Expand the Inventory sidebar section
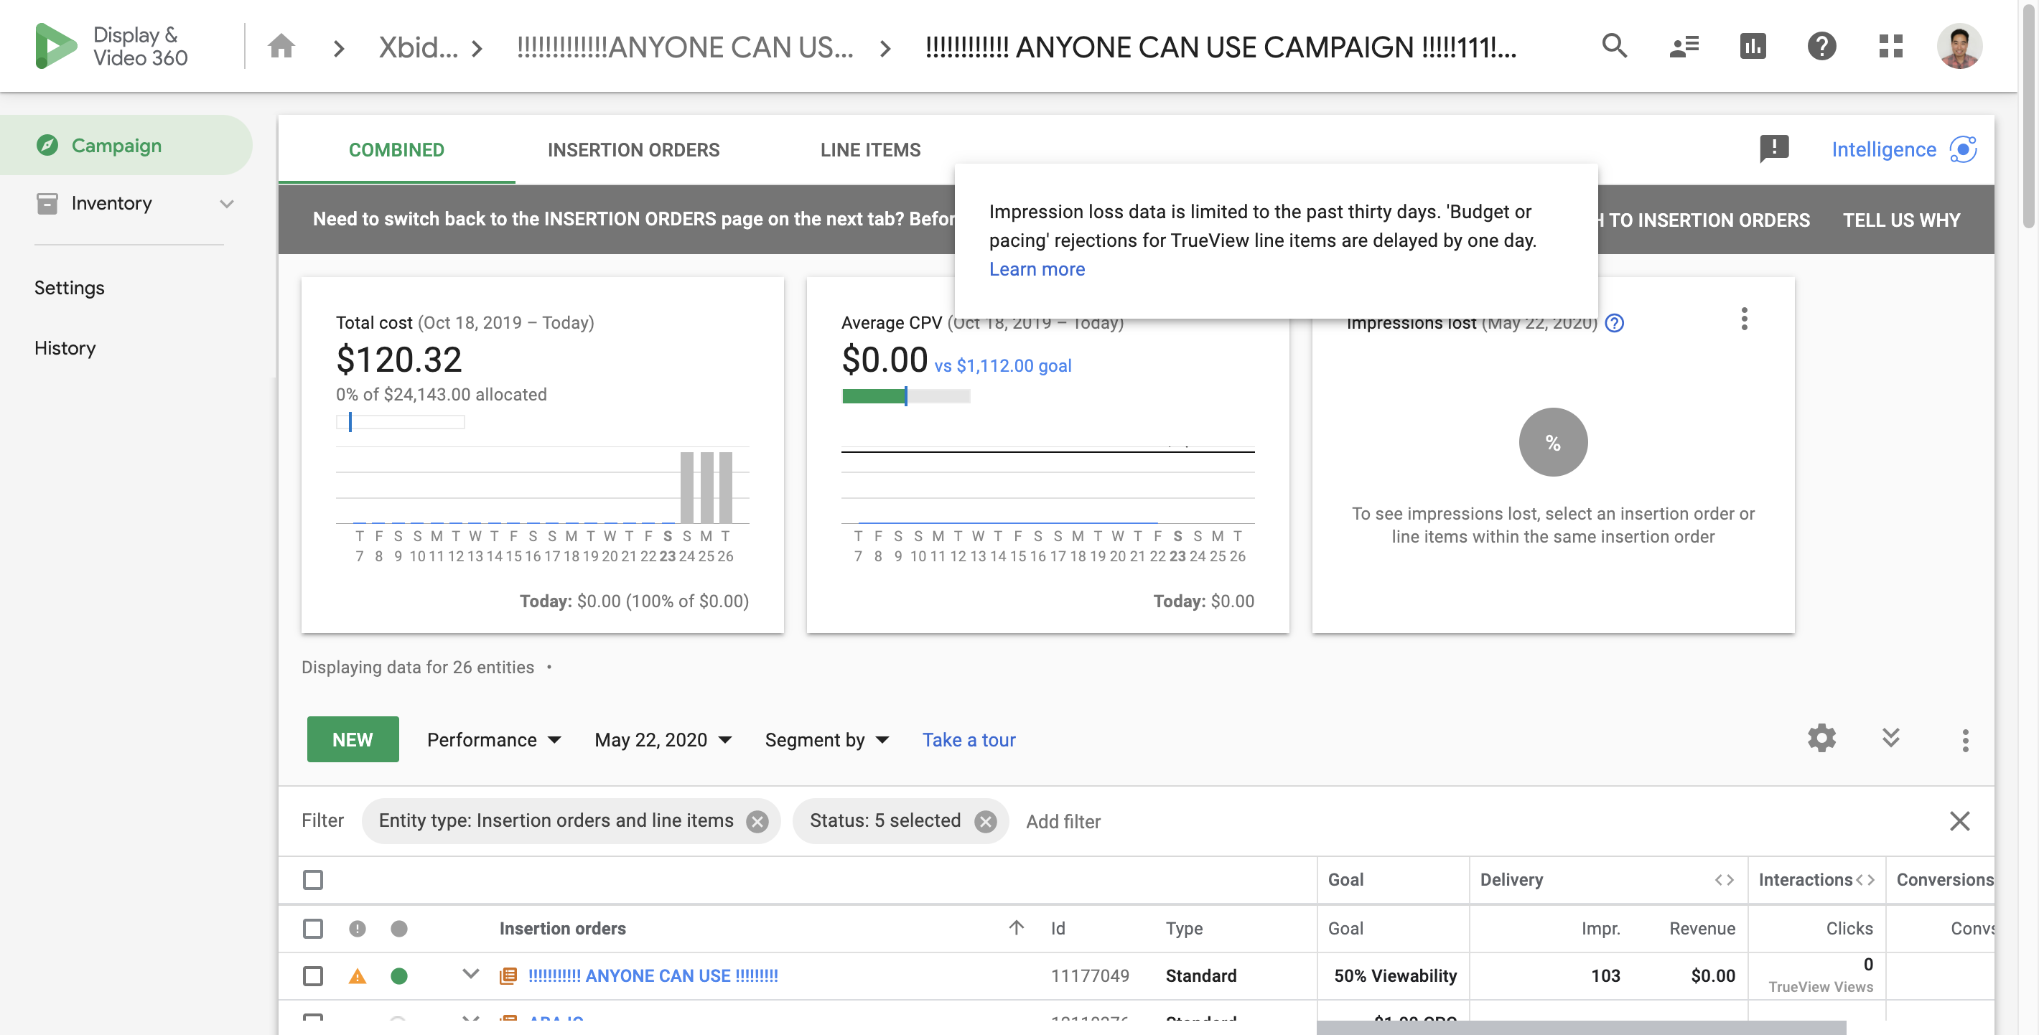Image resolution: width=2039 pixels, height=1035 pixels. pyautogui.click(x=226, y=203)
